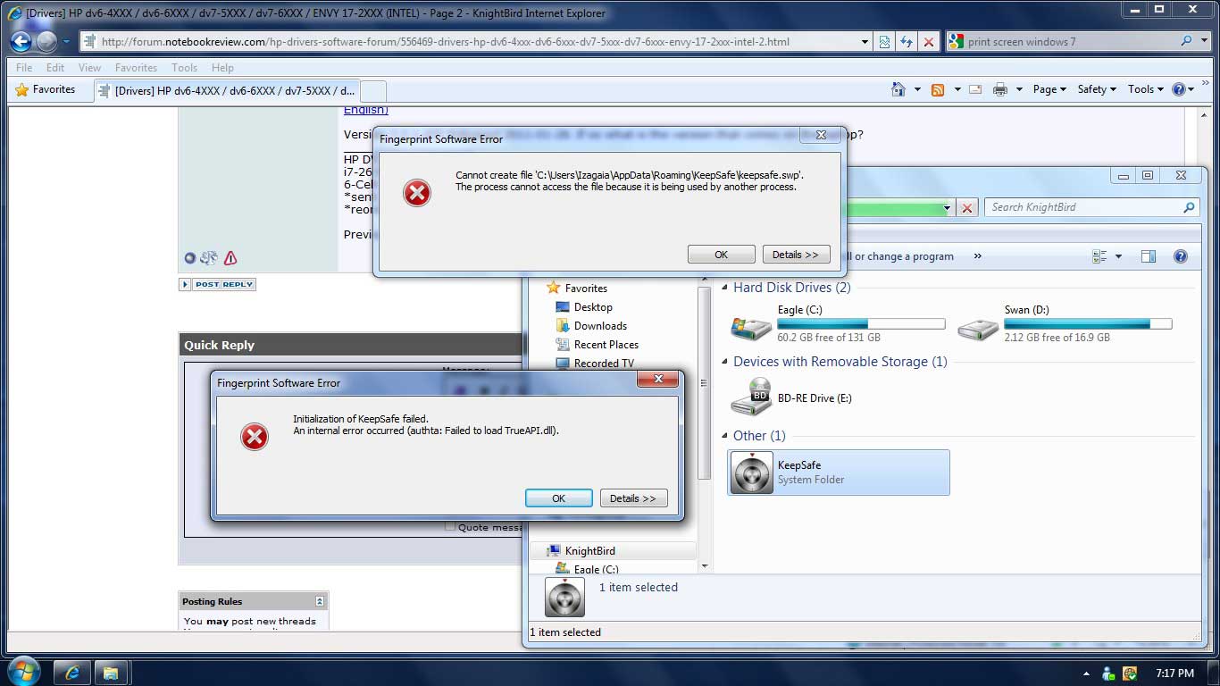Click the Windows Start orb

pos(24,672)
